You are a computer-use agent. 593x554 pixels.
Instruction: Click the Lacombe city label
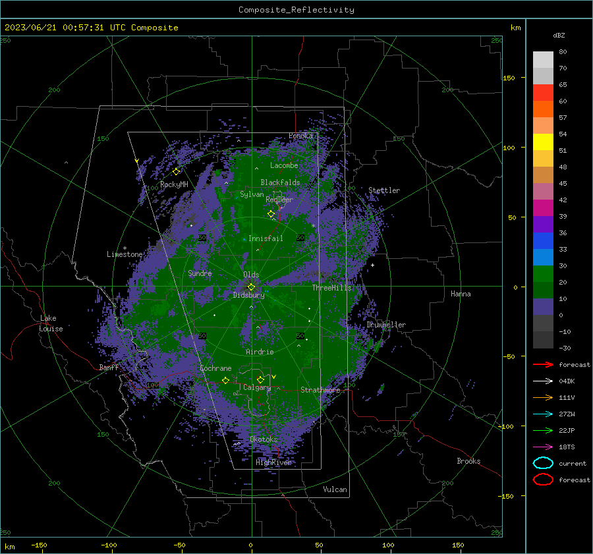tap(284, 165)
